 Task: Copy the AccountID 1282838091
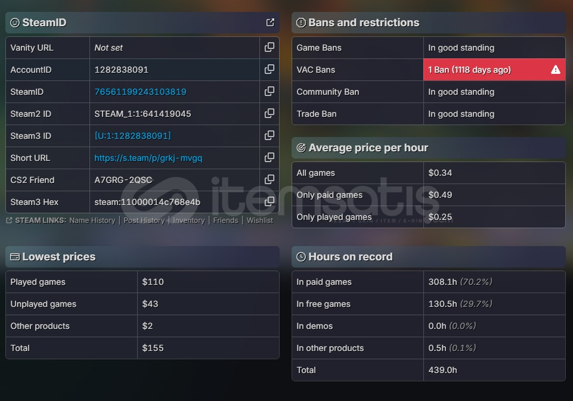pos(270,69)
